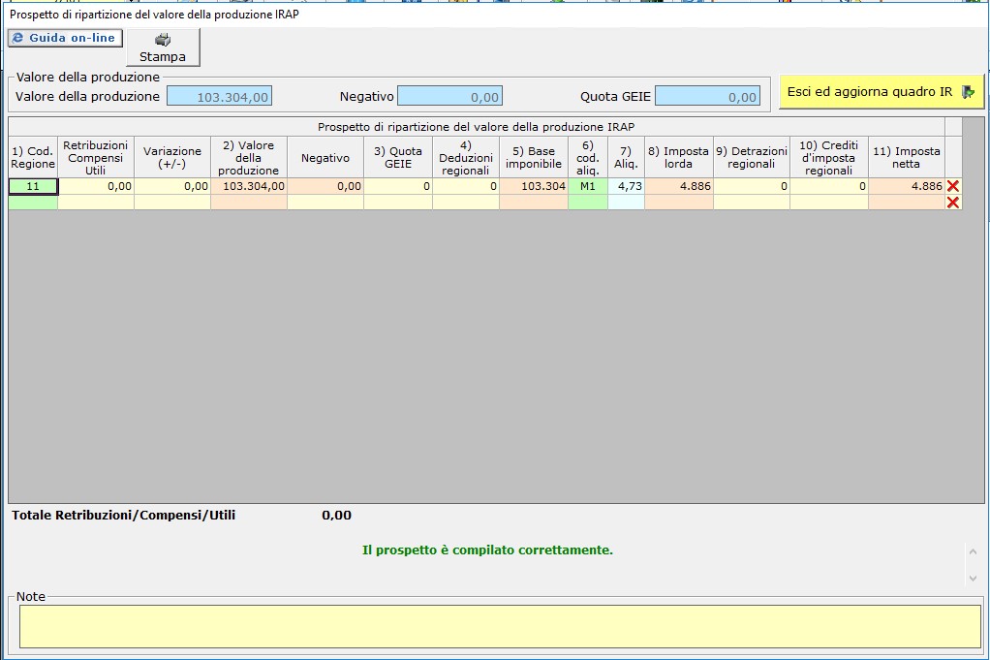
Task: Click Esci ed aggiorna quadro IR
Action: point(882,92)
